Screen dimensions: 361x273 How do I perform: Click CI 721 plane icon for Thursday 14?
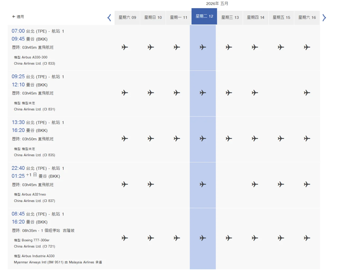pyautogui.click(x=255, y=238)
